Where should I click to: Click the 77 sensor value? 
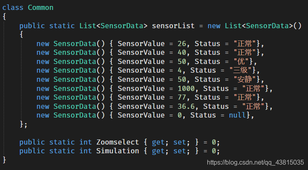[x=182, y=97]
